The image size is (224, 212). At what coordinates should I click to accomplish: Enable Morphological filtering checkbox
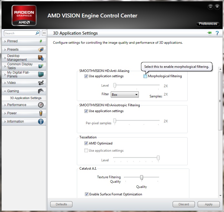click(145, 76)
